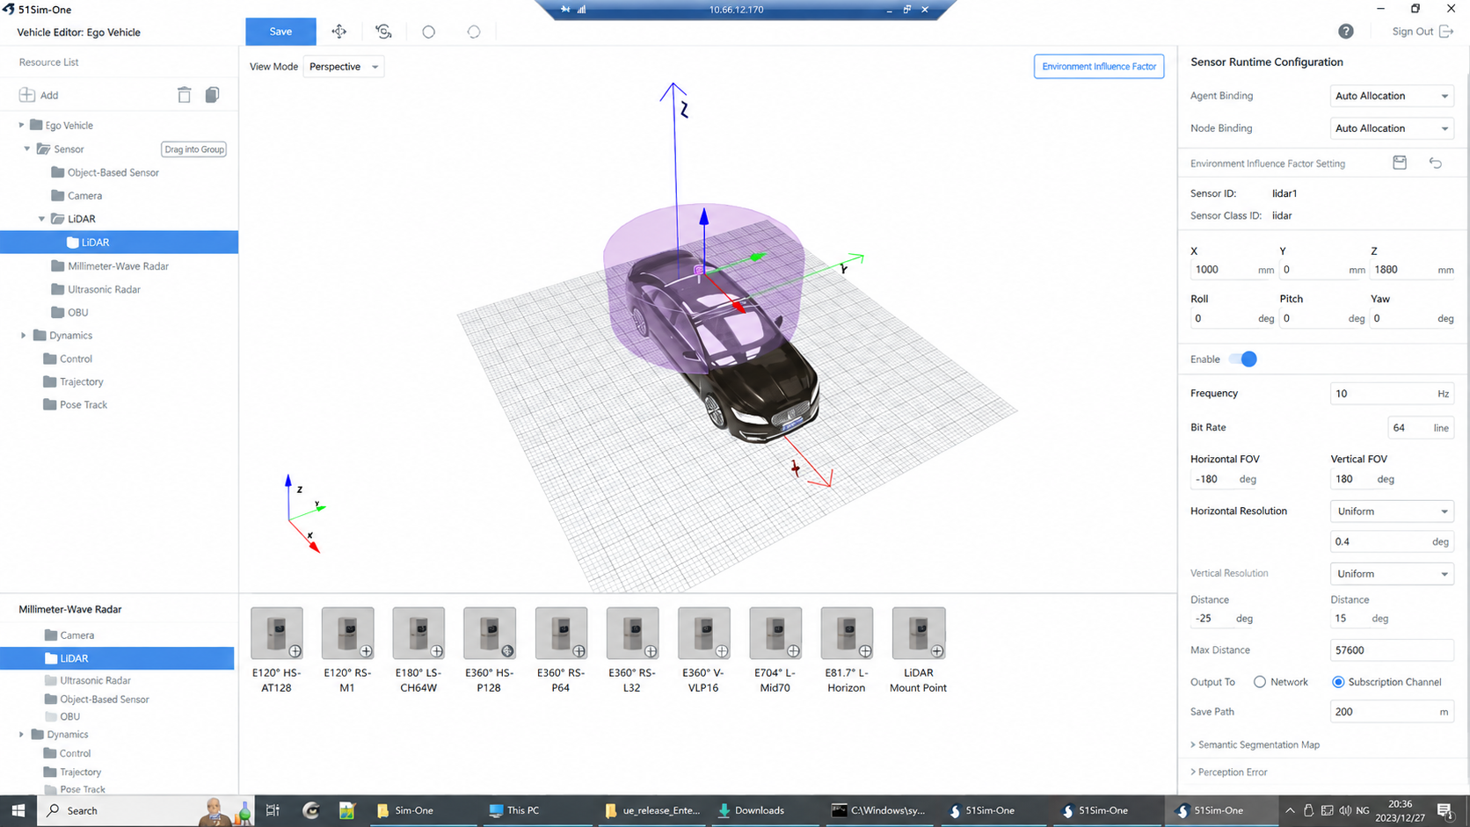The height and width of the screenshot is (827, 1470).
Task: Select Ultrasonic Radar in lower panel
Action: tap(95, 680)
